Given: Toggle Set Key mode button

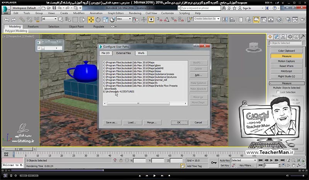Looking at the screenshot, I should 225,165.
